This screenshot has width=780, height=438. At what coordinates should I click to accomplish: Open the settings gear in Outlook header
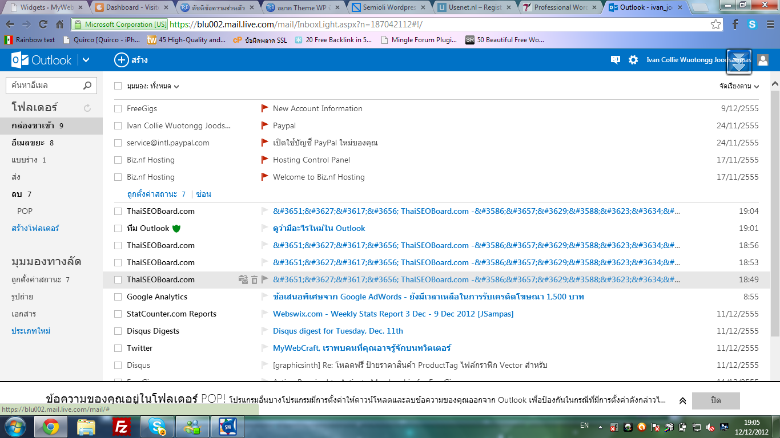coord(633,60)
